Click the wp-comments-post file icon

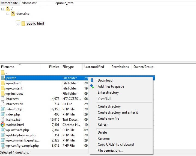pyautogui.click(x=3, y=140)
